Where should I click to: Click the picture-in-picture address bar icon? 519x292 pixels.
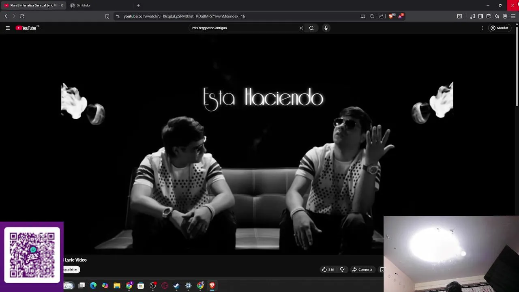[x=363, y=16]
